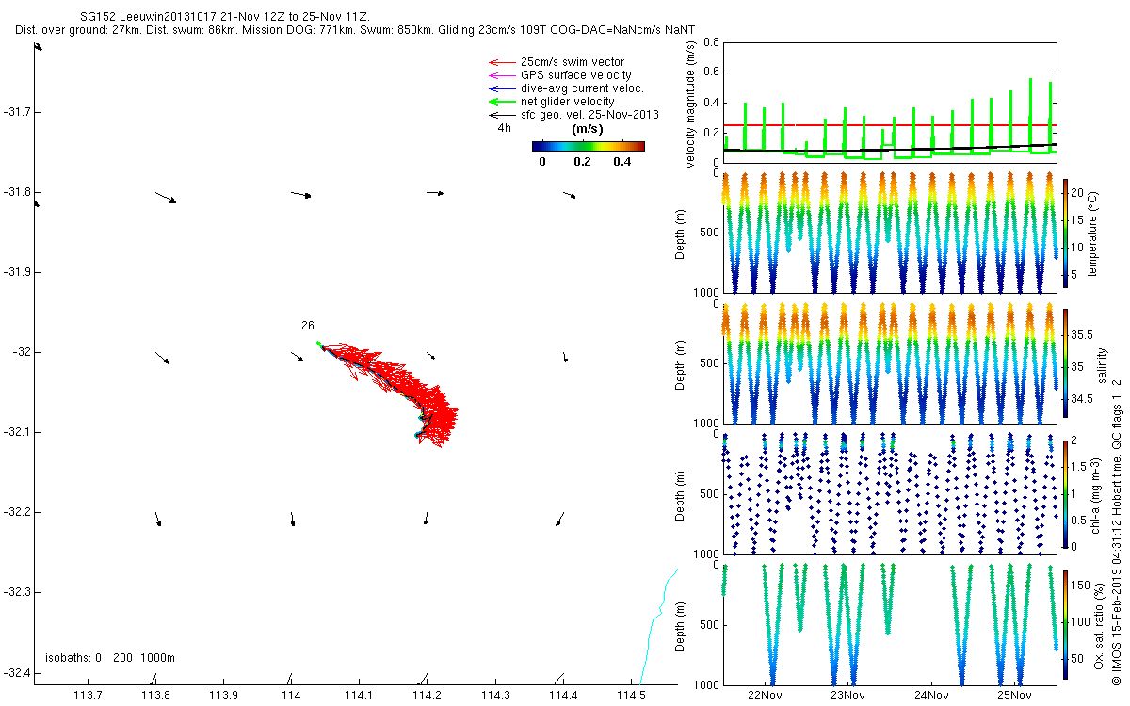Click the 1.5 tick on the chl-a colorbar
Screen dimensions: 1130x706
pos(1081,467)
